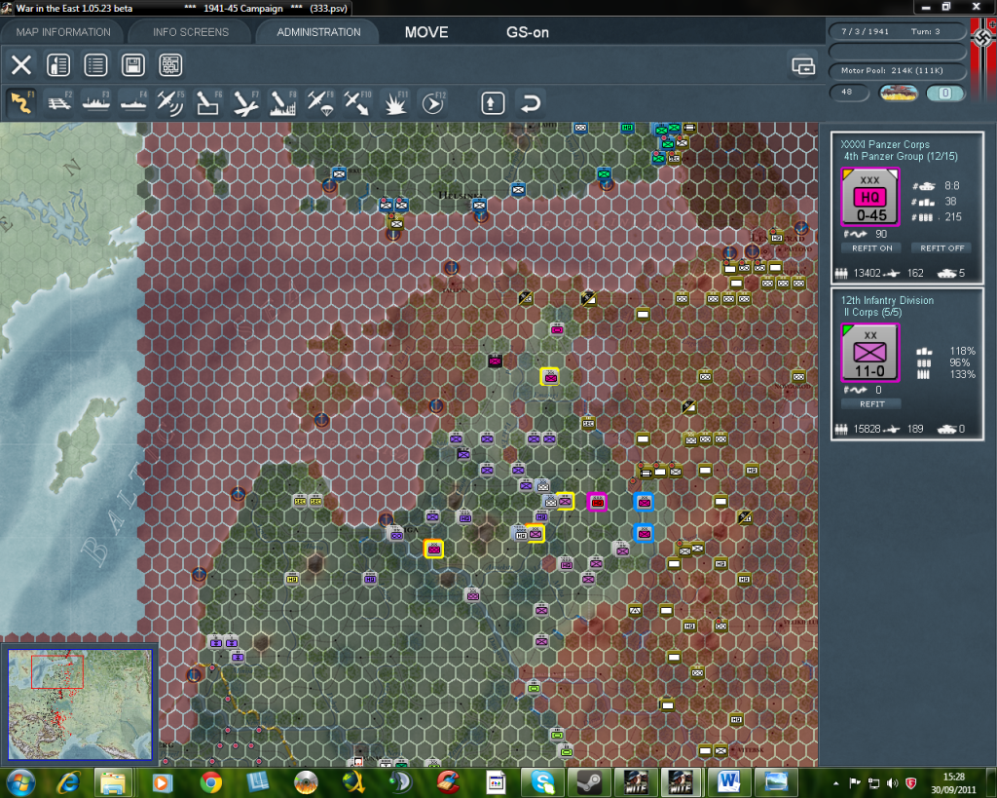Switch to the Administration tab

[x=318, y=32]
